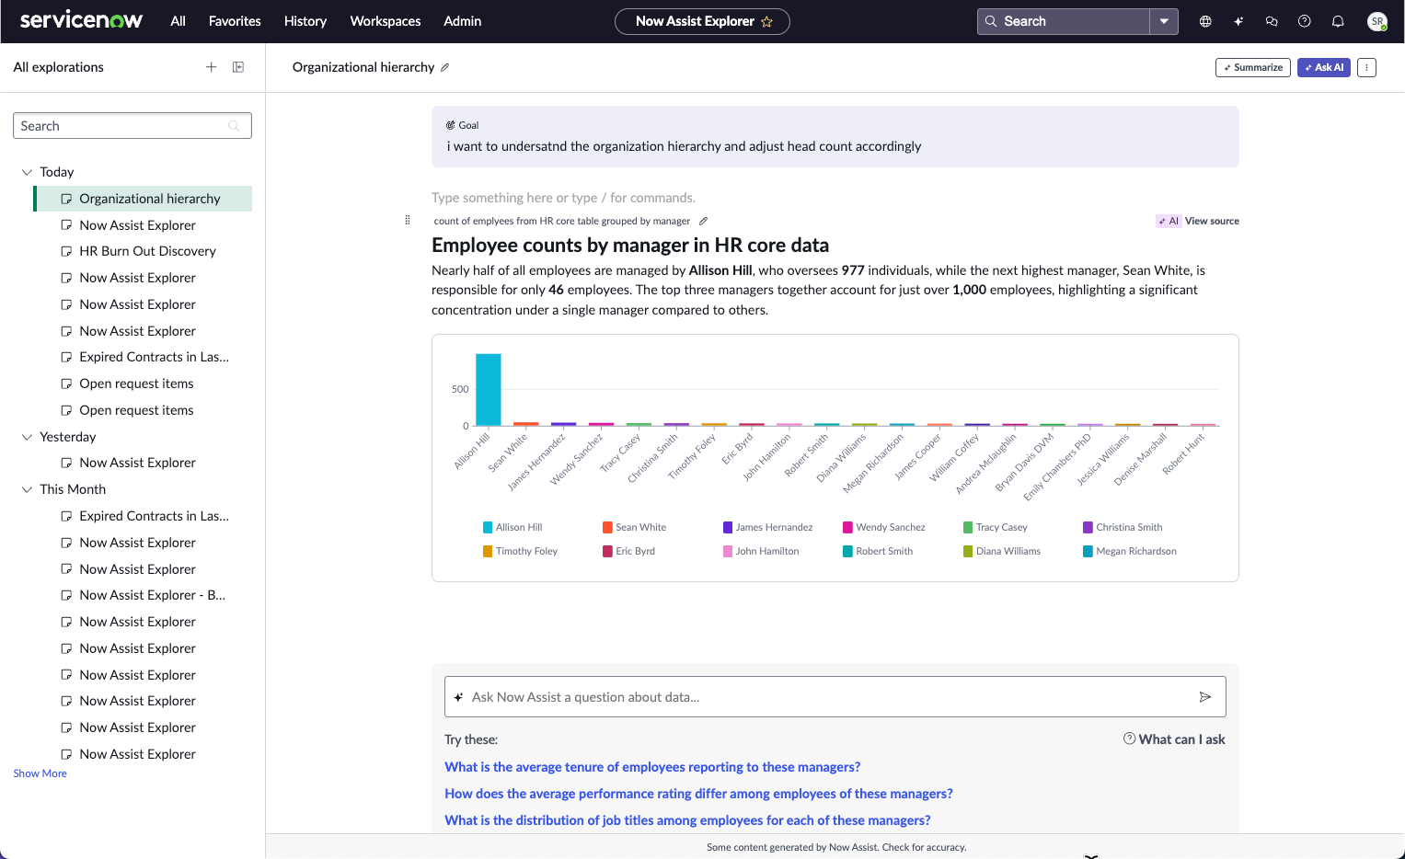Click the What can I ask help icon
Screen dimensions: 1405x859
coord(1129,739)
